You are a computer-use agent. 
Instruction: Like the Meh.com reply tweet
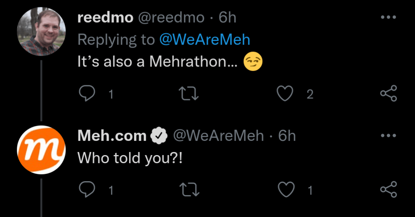pos(285,190)
